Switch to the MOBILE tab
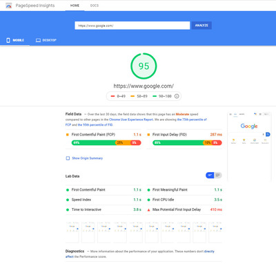Image resolution: width=276 pixels, height=264 pixels. 15,40
